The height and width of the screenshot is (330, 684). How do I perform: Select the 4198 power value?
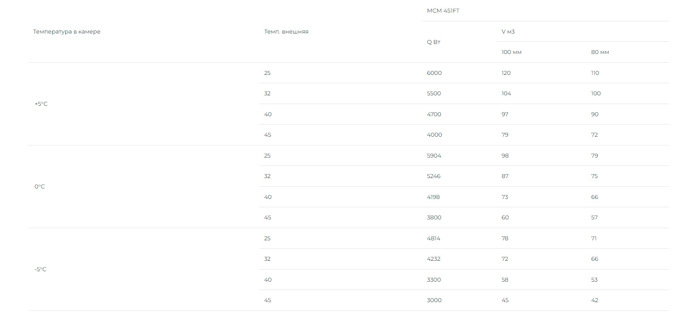coord(433,197)
